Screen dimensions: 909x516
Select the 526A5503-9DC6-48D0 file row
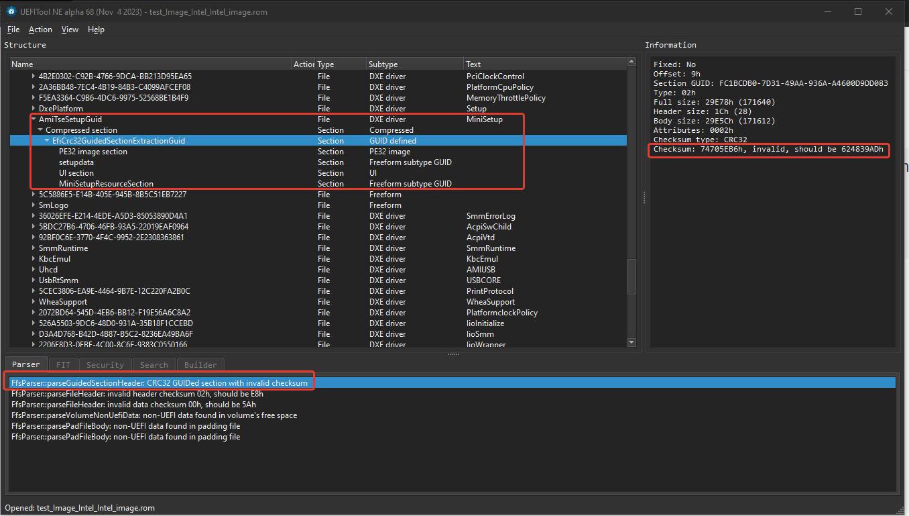click(318, 323)
